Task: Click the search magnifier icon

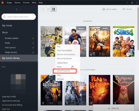Action: pyautogui.click(x=4, y=17)
